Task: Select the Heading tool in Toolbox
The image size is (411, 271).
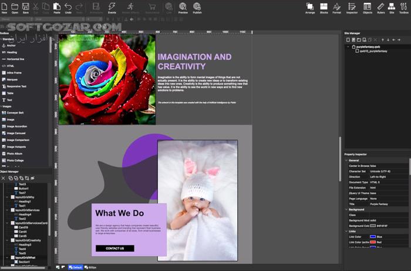Action: (x=9, y=52)
